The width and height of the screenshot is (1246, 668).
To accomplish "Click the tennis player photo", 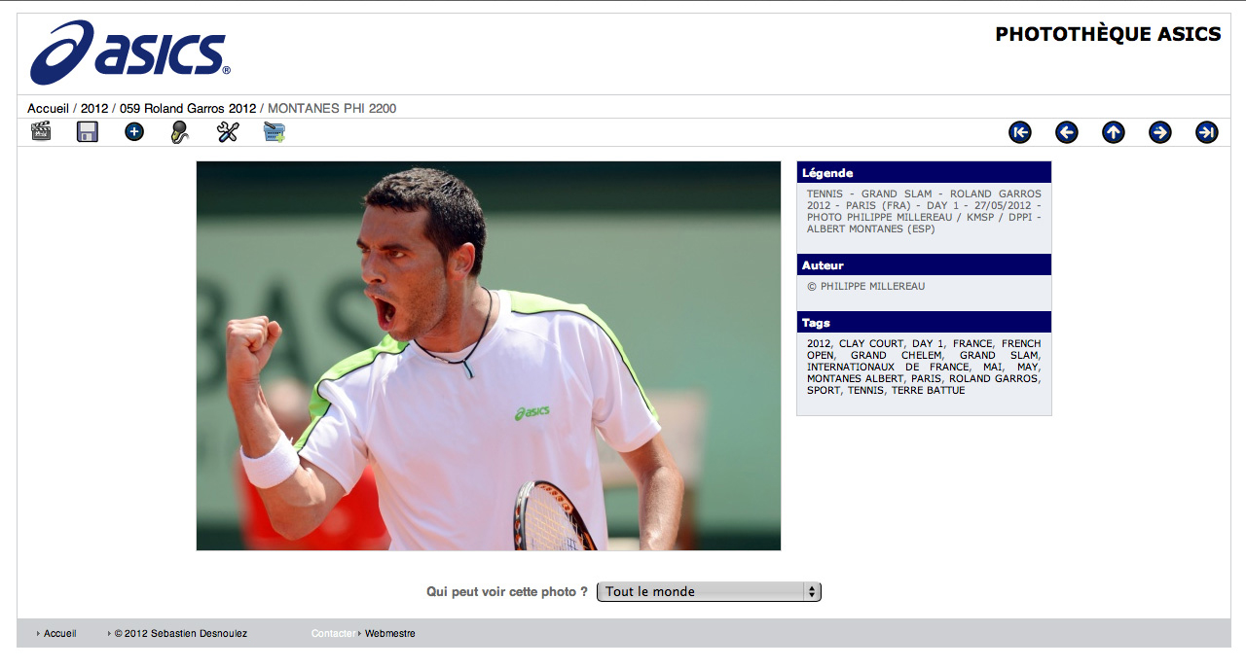I will (489, 356).
